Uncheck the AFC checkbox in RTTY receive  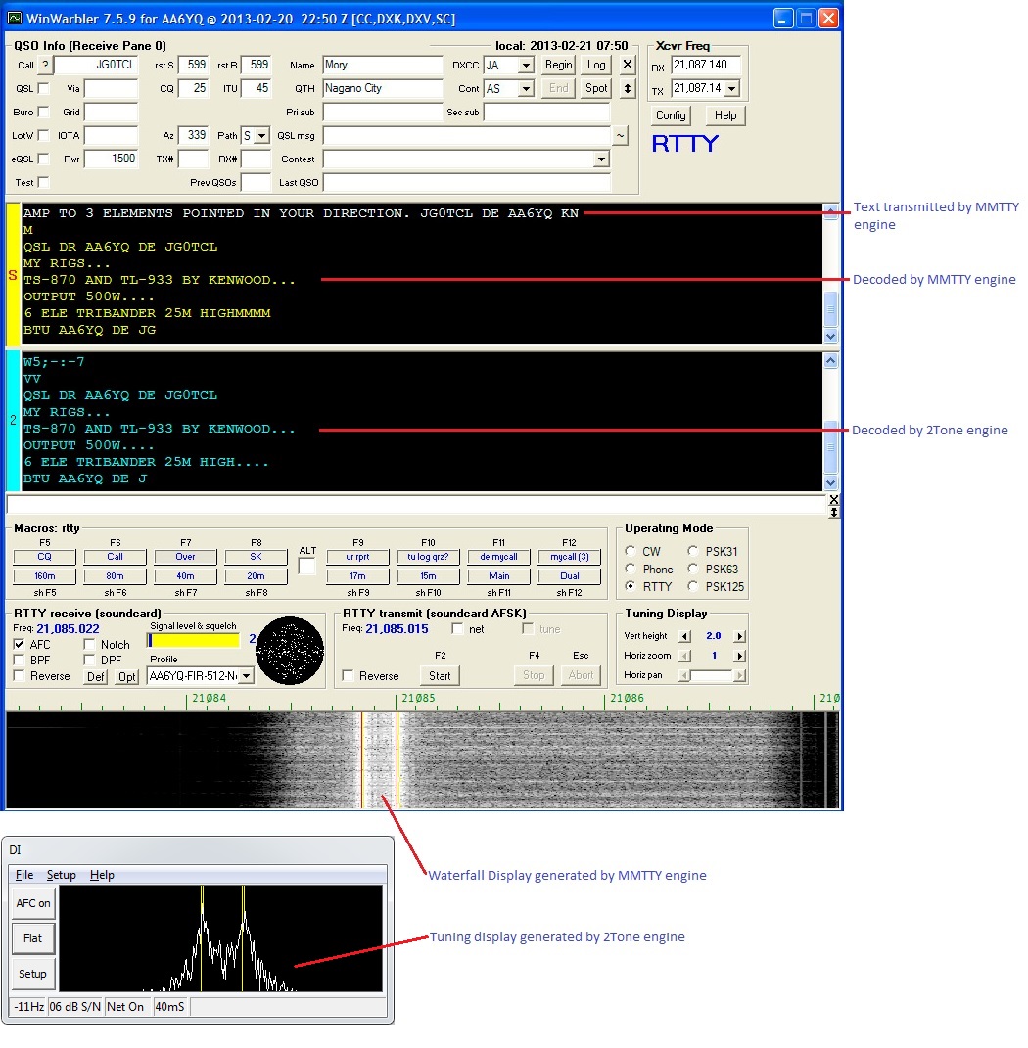click(20, 644)
